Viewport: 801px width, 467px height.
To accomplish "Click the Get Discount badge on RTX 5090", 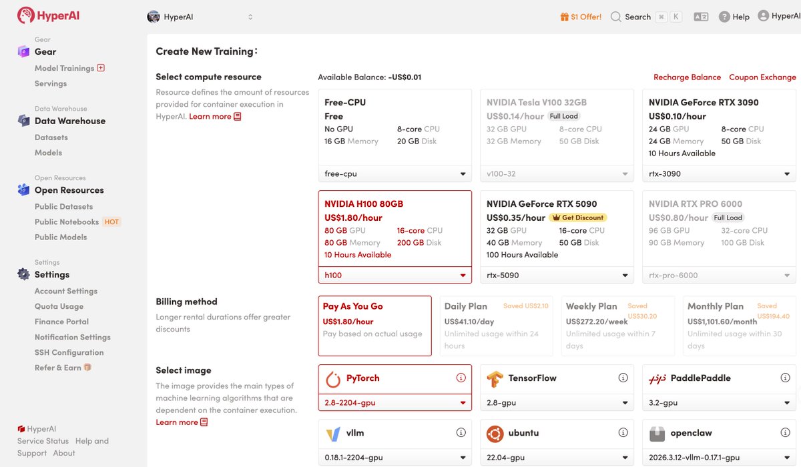I will [x=577, y=217].
